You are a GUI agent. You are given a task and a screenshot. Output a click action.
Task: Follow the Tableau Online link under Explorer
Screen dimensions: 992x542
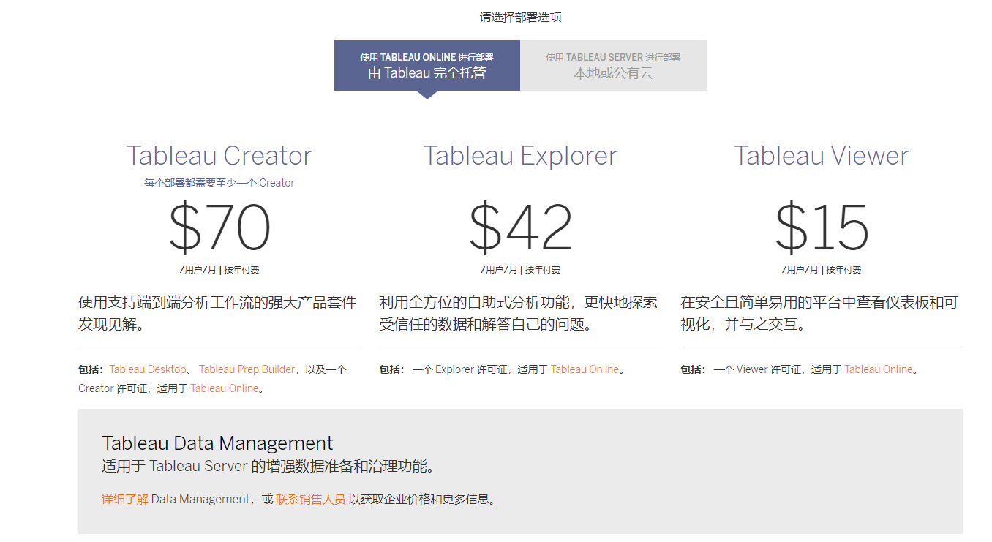(585, 369)
